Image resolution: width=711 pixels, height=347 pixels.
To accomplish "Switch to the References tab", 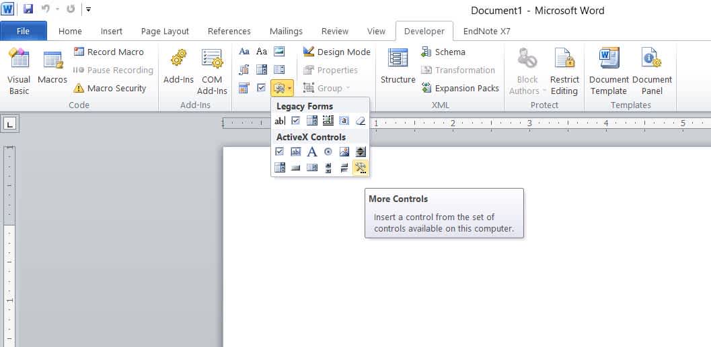I will [x=229, y=32].
